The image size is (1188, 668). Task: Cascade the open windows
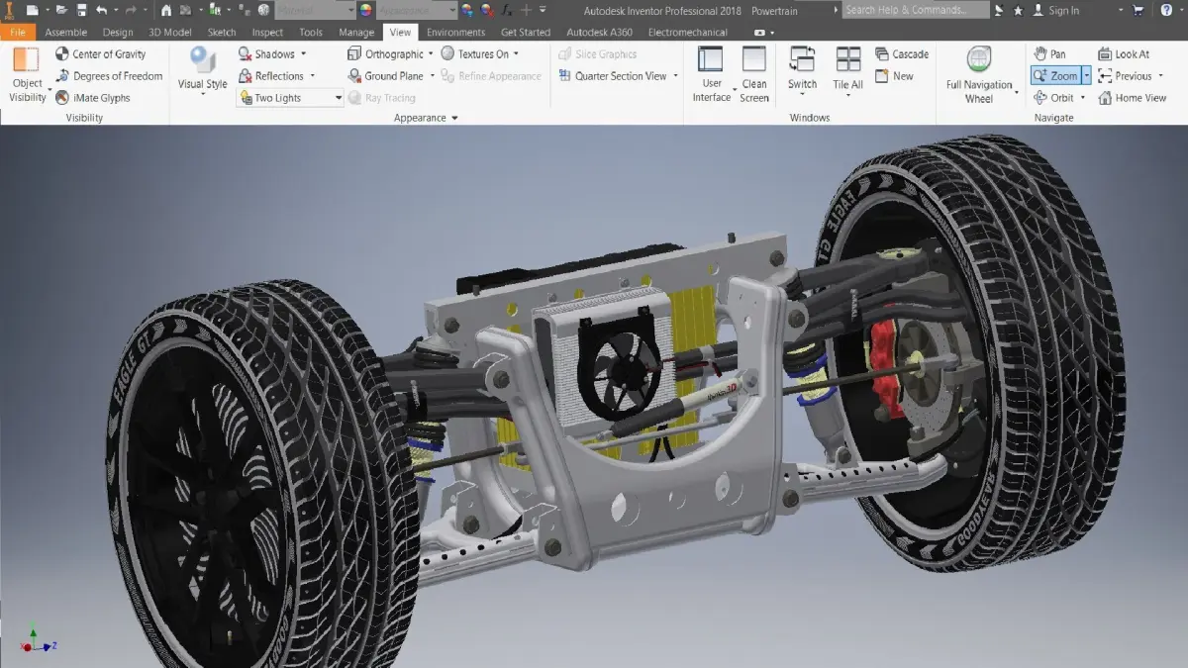coord(902,54)
